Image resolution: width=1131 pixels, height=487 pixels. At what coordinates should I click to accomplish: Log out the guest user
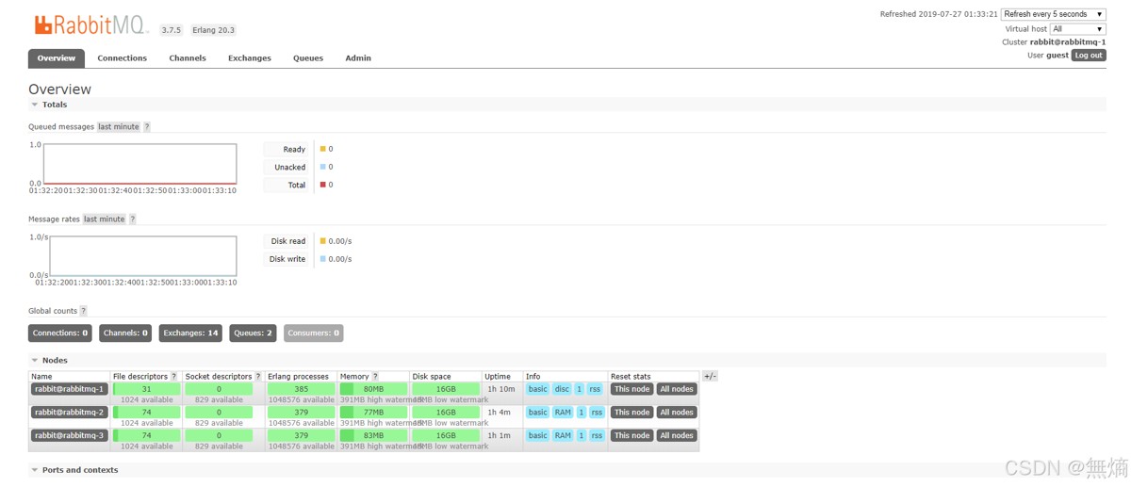[1089, 56]
